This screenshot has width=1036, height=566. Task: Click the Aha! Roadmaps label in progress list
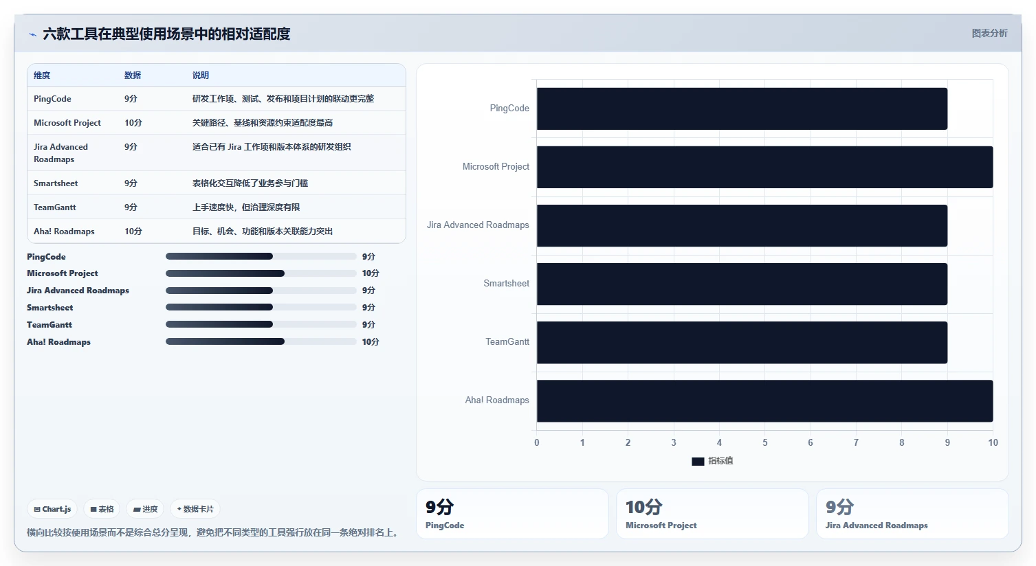coord(58,342)
